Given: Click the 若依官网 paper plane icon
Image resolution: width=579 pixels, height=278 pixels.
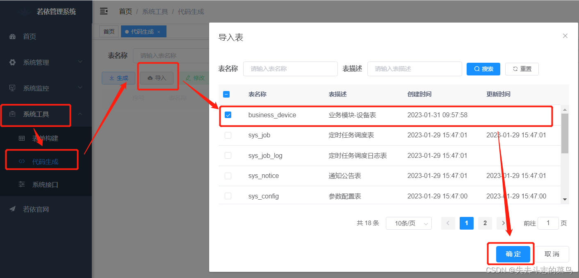Looking at the screenshot, I should [12, 209].
